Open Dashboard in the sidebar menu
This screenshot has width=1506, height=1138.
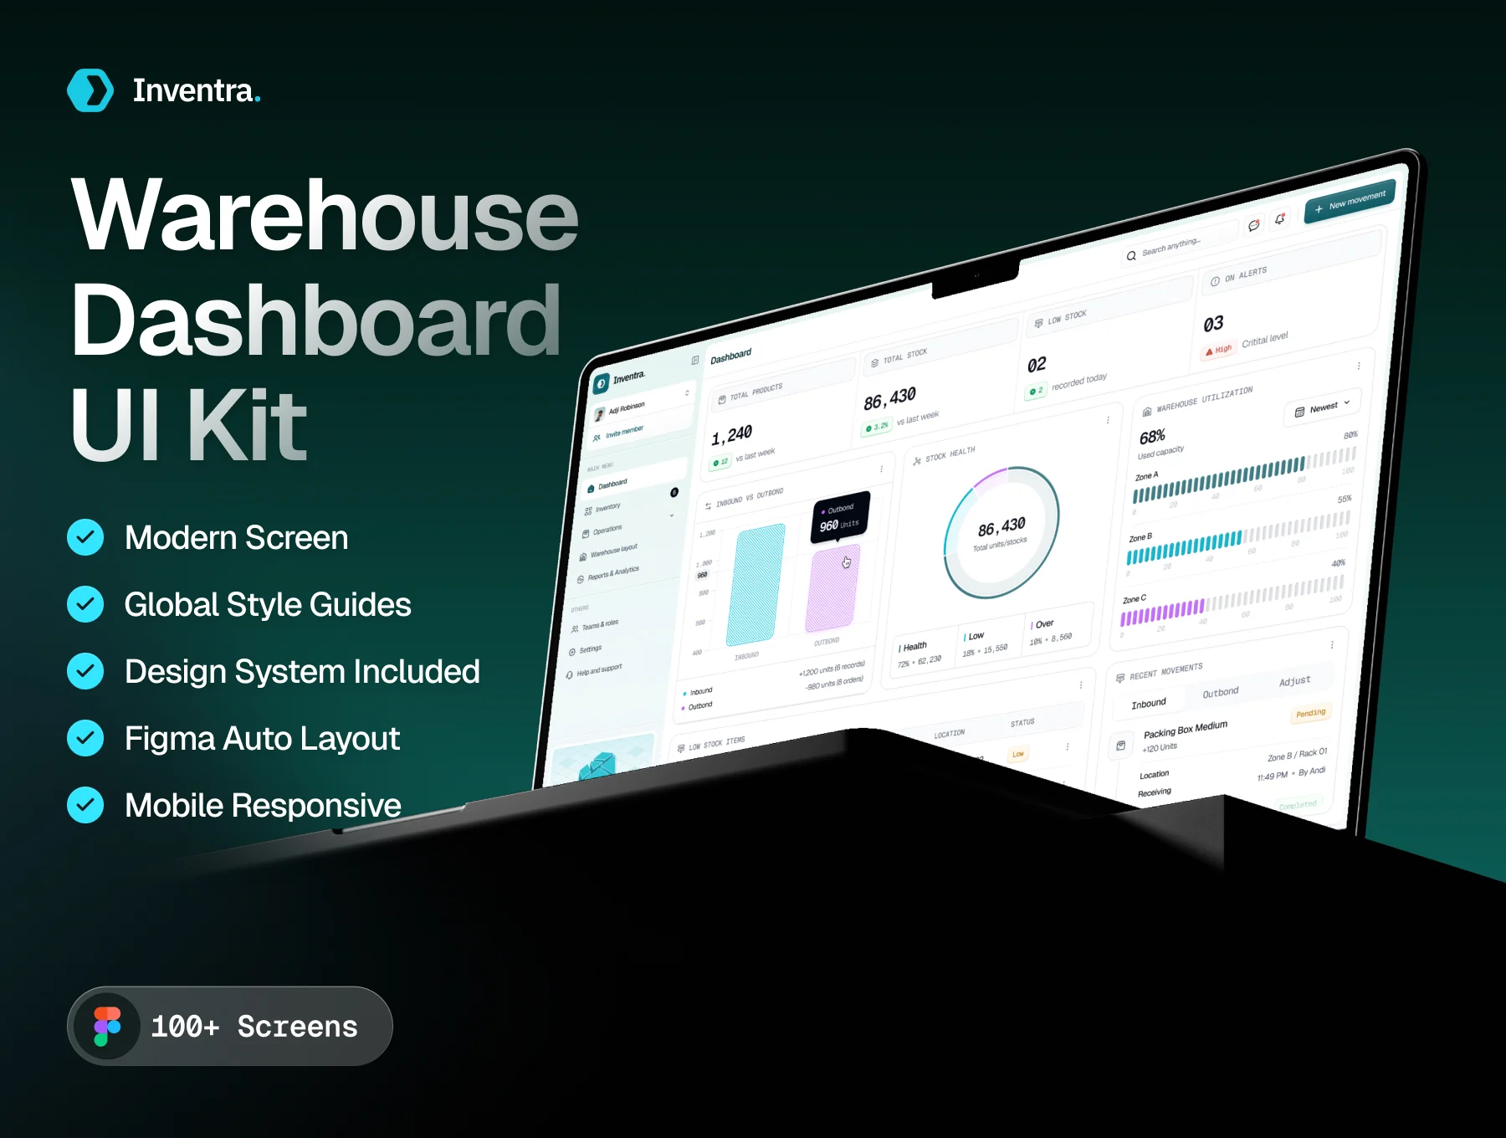tap(636, 479)
